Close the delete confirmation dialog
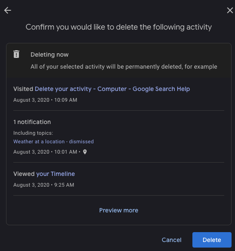 [x=230, y=10]
